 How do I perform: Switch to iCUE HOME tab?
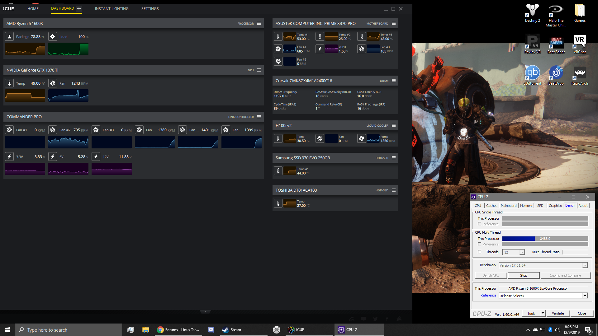pyautogui.click(x=33, y=9)
